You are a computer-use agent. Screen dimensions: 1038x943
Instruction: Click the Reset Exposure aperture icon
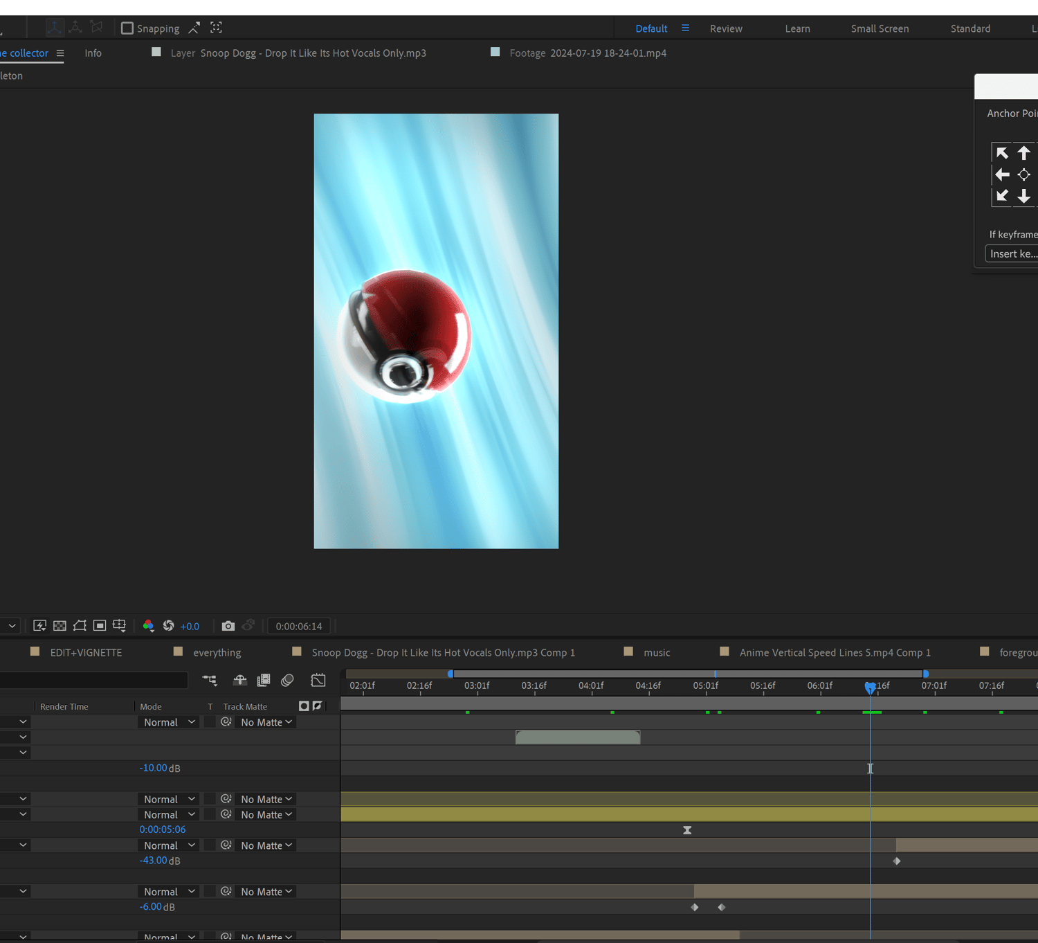click(168, 626)
